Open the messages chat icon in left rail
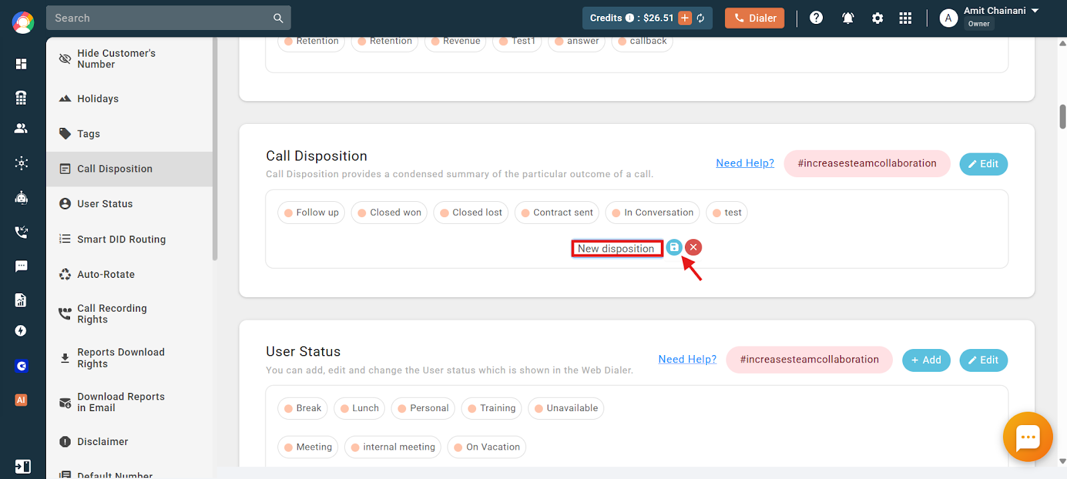Viewport: 1067px width, 479px height. 21,266
